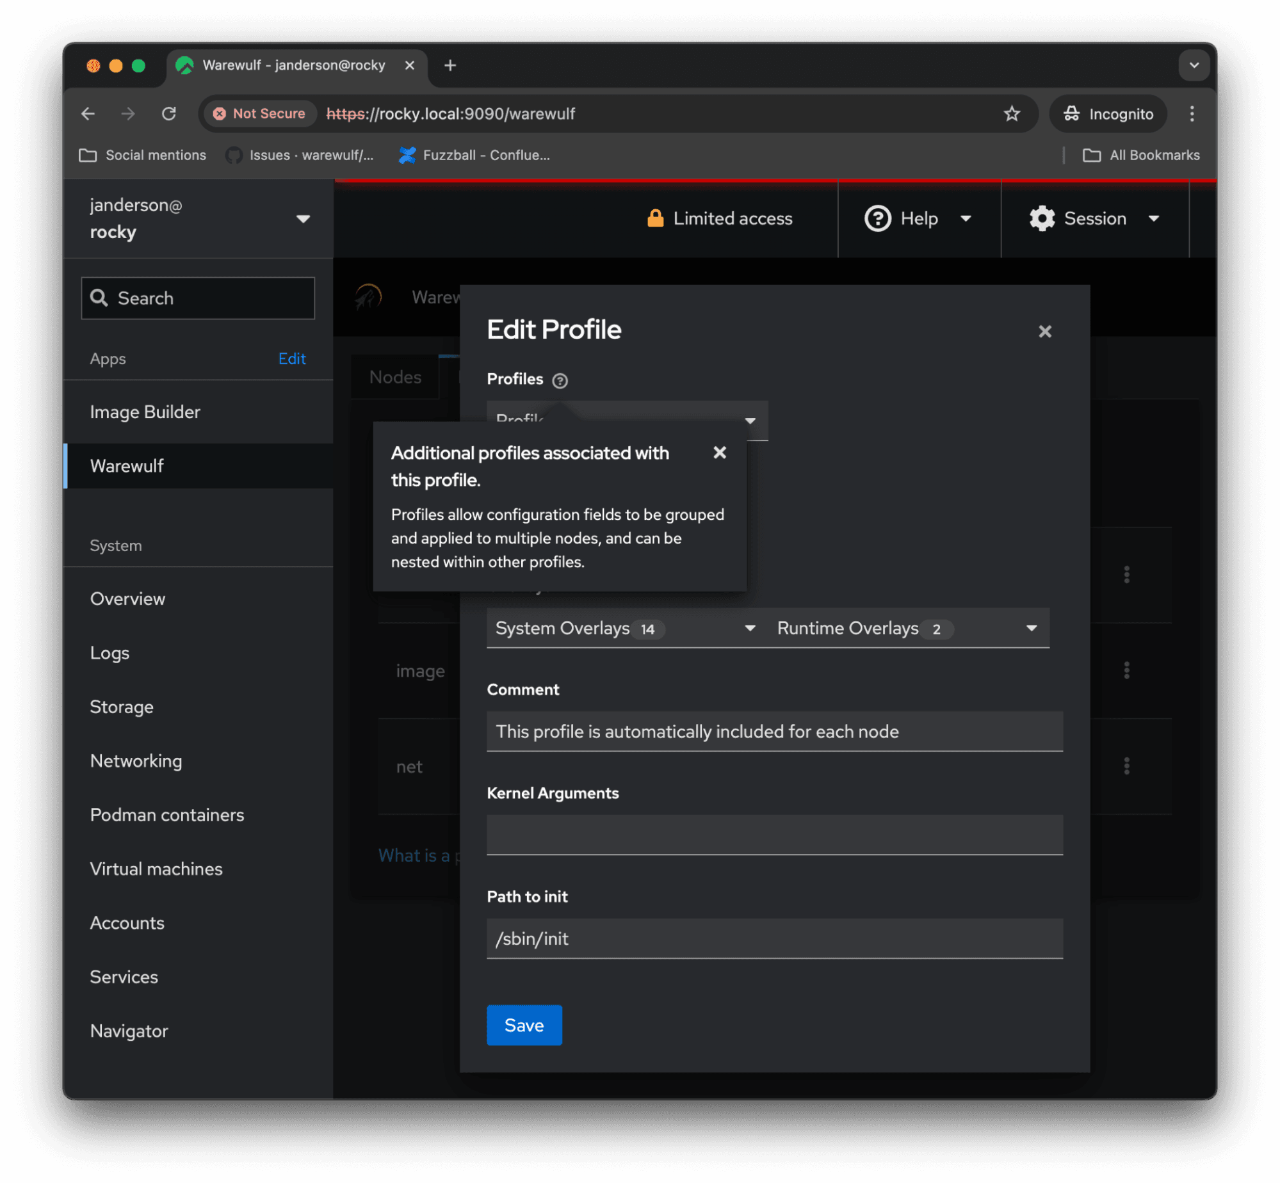Open Networking in the sidebar
This screenshot has height=1183, width=1280.
pyautogui.click(x=136, y=761)
